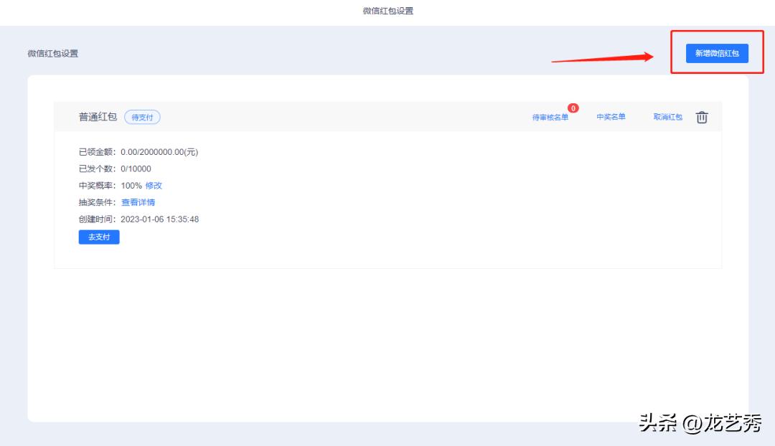Click the 新增微信红包 button
The width and height of the screenshot is (775, 446).
[717, 53]
